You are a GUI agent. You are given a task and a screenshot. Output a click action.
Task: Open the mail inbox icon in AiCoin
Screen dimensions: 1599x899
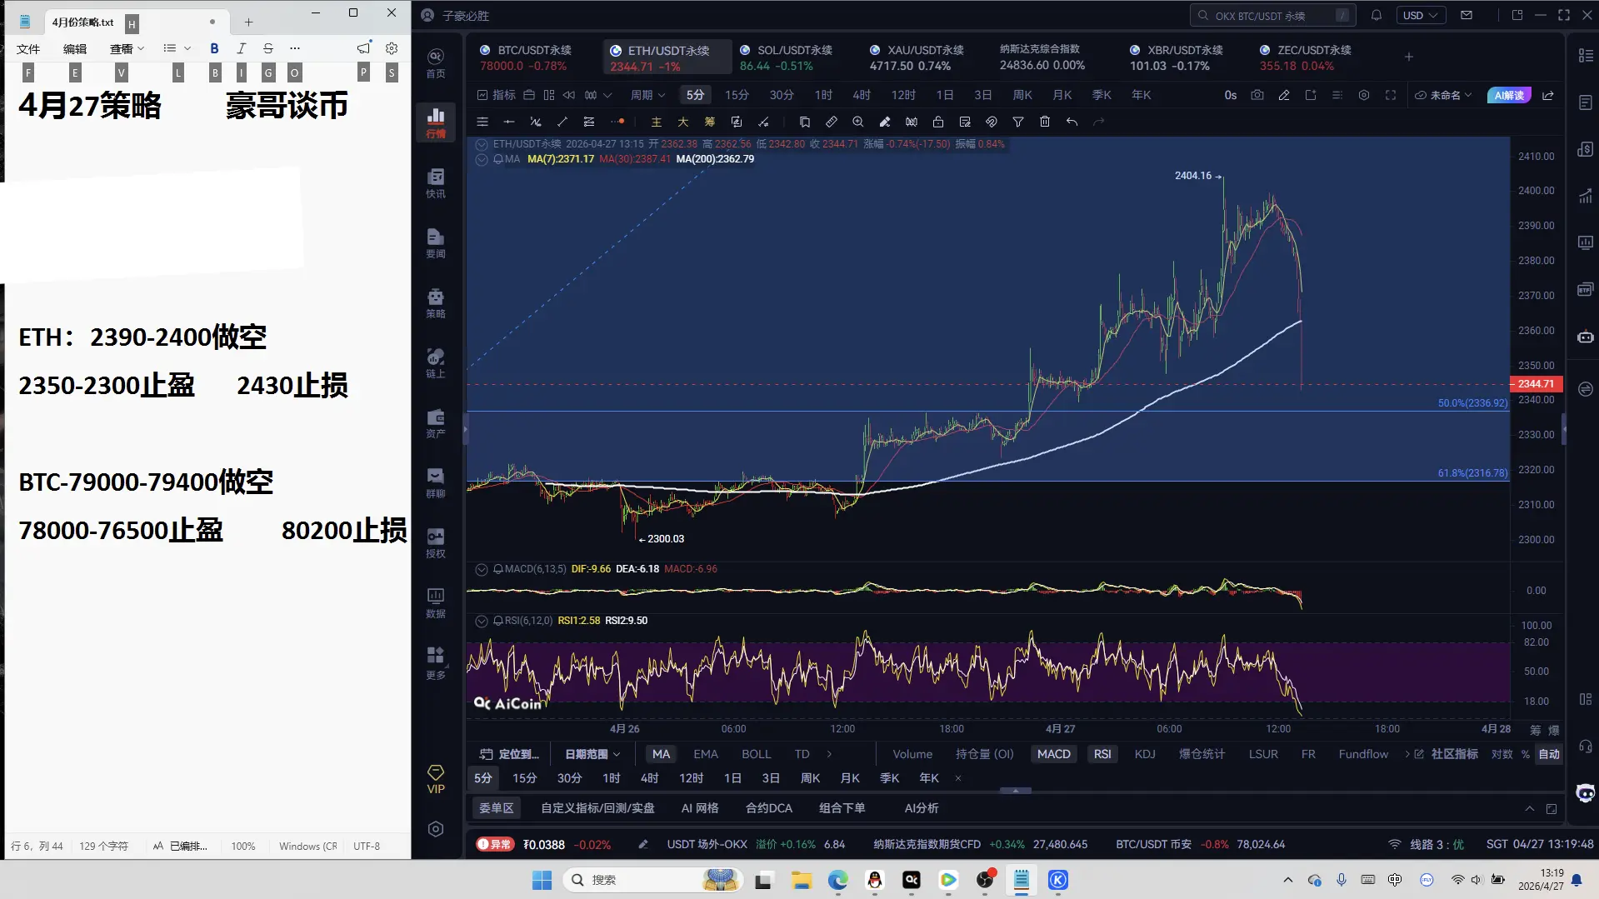pyautogui.click(x=1467, y=15)
